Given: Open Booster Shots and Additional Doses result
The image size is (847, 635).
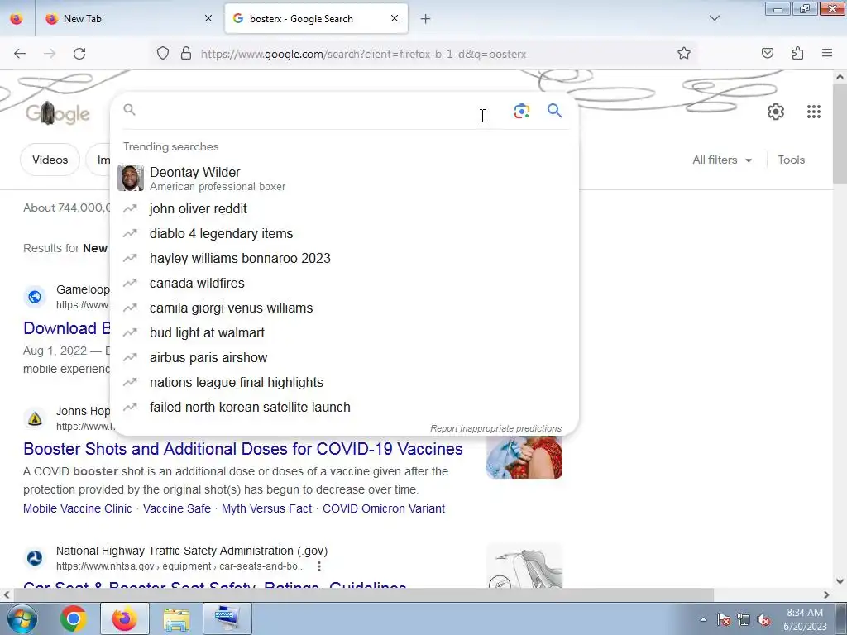Looking at the screenshot, I should click(243, 449).
